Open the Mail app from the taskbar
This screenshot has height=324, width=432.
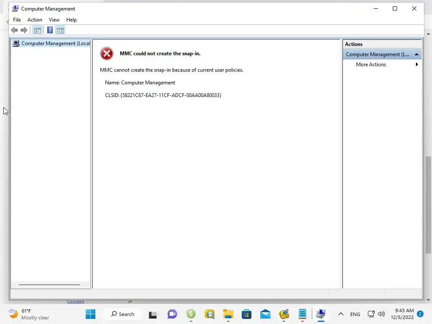265,314
